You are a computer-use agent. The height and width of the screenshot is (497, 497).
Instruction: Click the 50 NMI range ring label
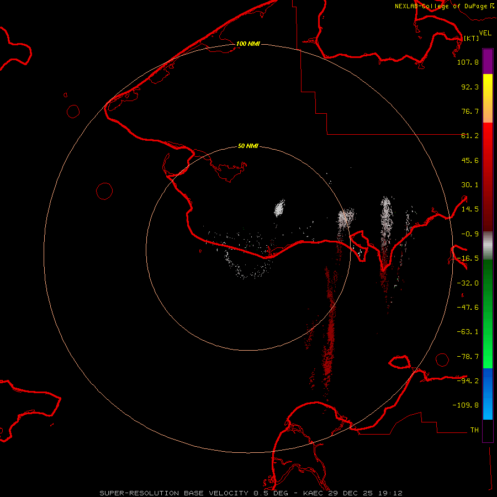point(248,146)
